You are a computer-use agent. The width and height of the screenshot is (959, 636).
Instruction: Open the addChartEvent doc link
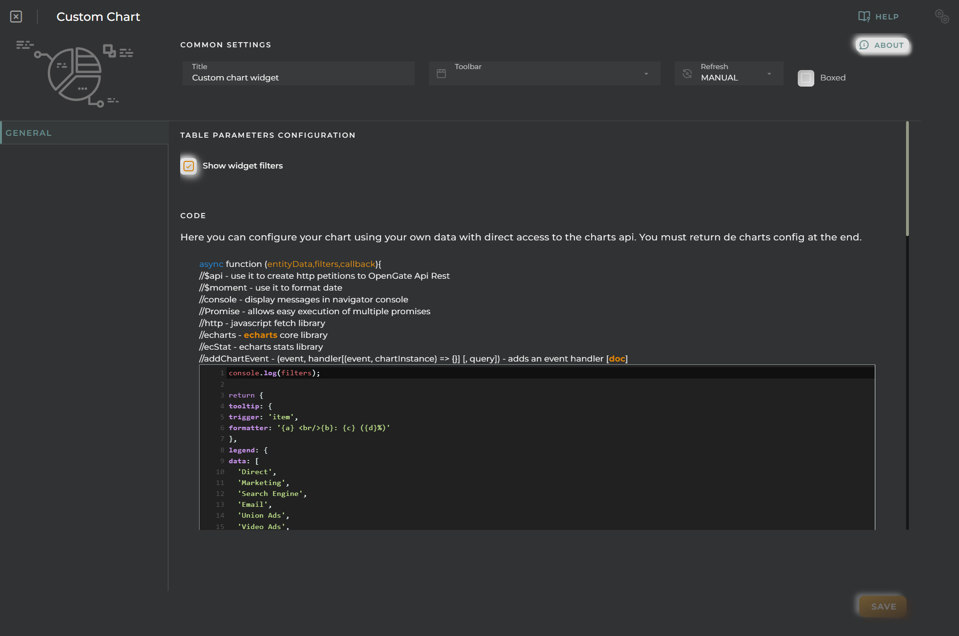617,359
